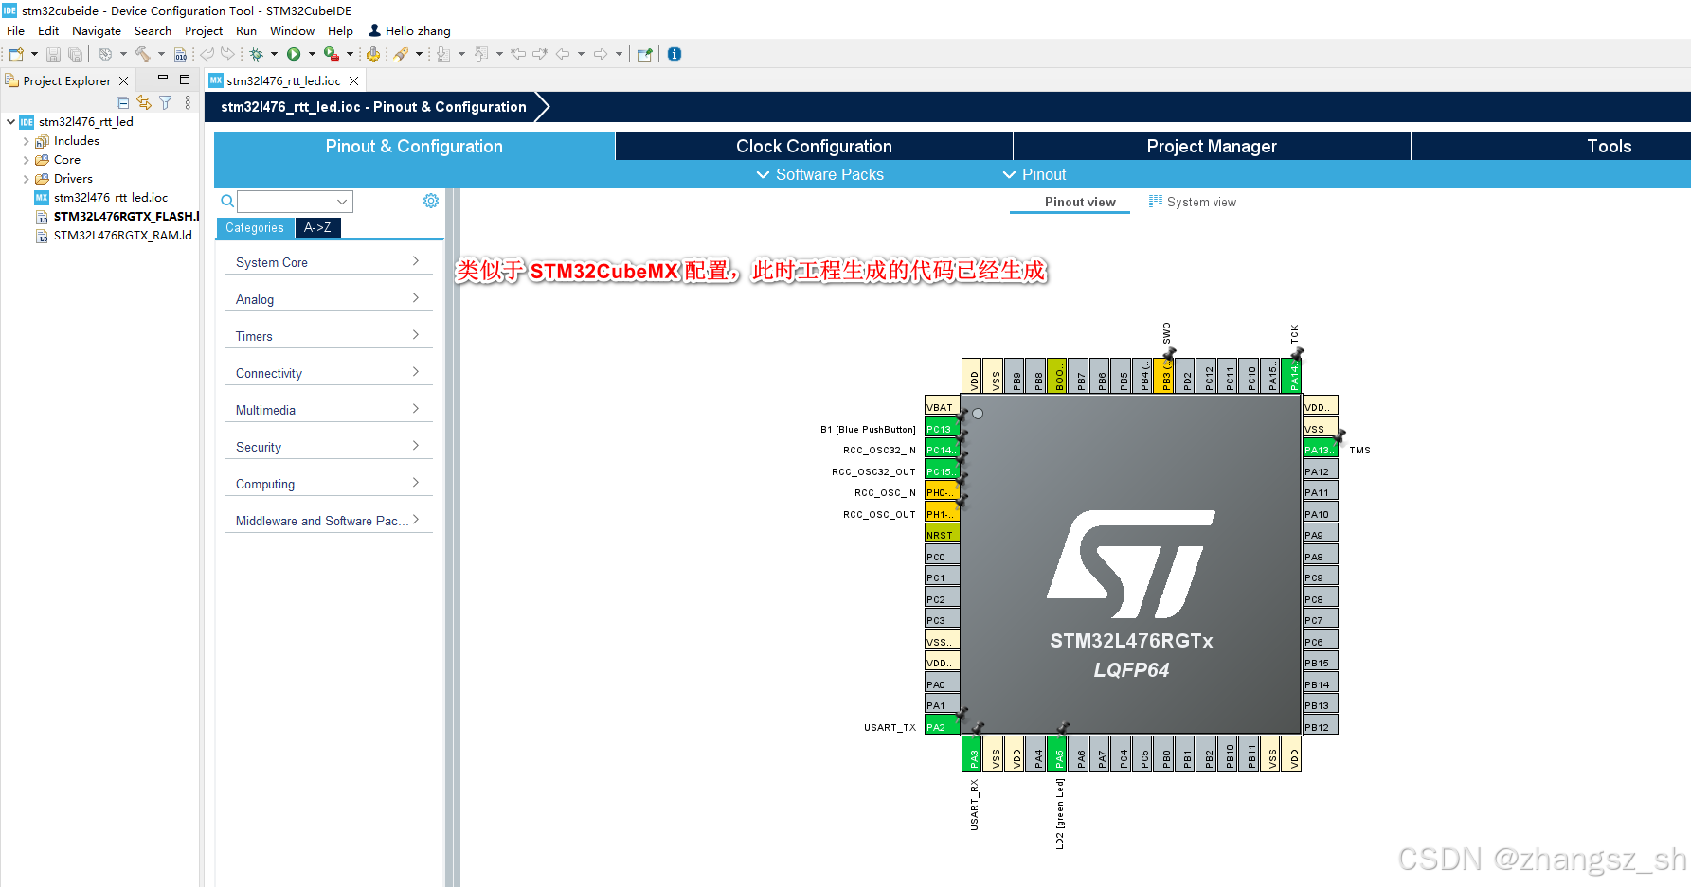Expand the Multimedia category
The width and height of the screenshot is (1691, 887).
pos(329,410)
